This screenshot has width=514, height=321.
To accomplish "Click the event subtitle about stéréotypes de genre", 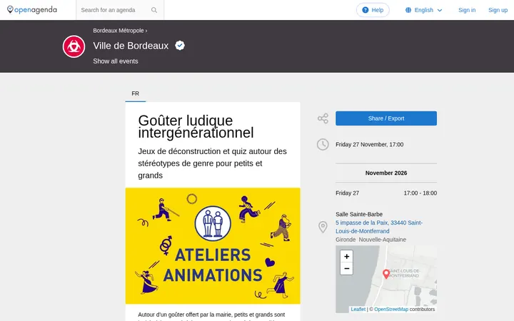I will coord(213,163).
